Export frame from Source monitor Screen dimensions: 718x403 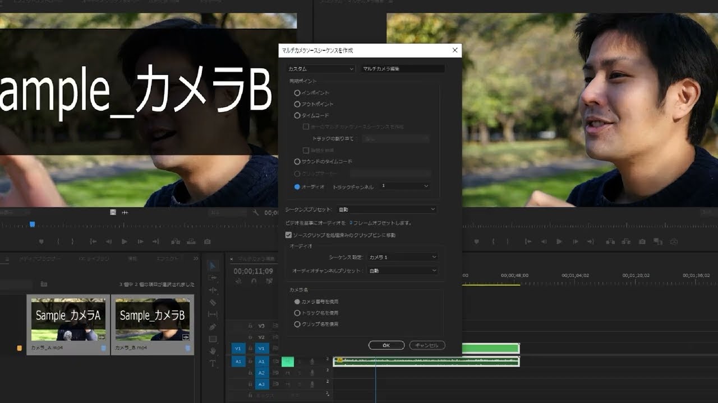click(208, 242)
